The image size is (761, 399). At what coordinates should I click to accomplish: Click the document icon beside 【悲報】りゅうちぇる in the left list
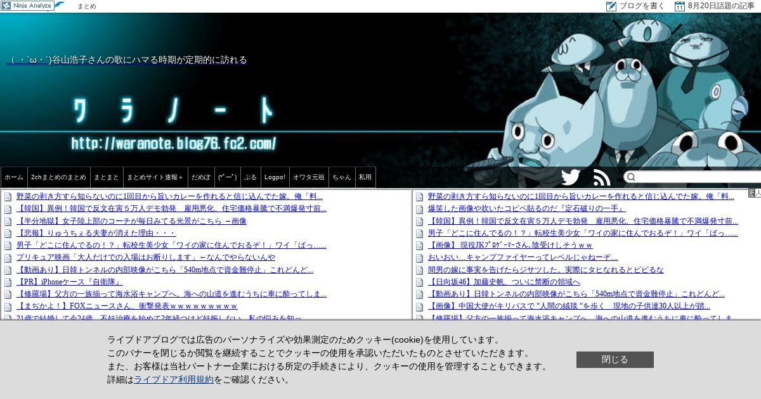[8, 233]
